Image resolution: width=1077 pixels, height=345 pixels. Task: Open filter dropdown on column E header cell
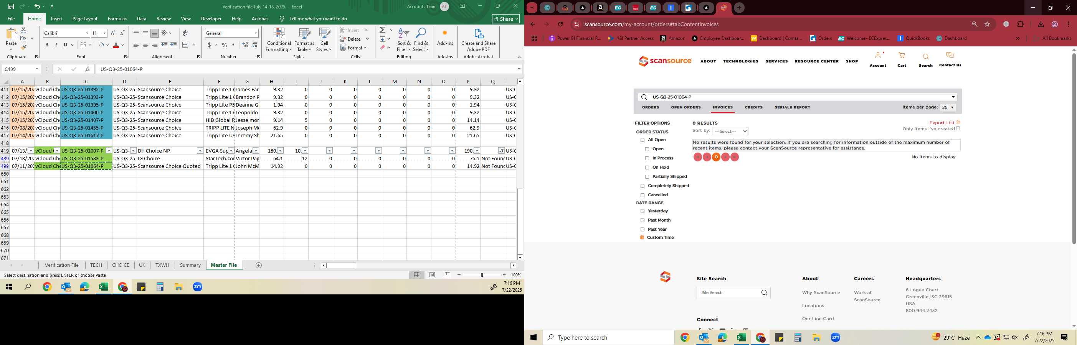(200, 151)
